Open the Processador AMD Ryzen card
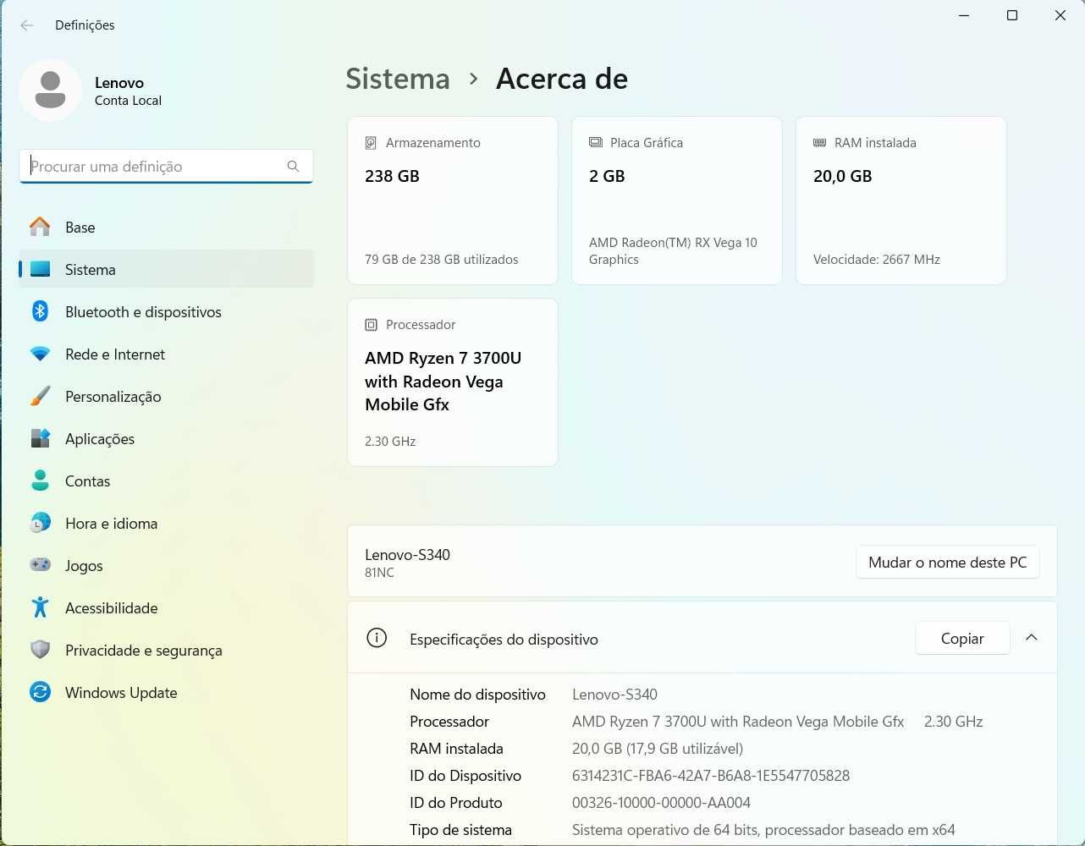The image size is (1085, 846). pyautogui.click(x=453, y=382)
